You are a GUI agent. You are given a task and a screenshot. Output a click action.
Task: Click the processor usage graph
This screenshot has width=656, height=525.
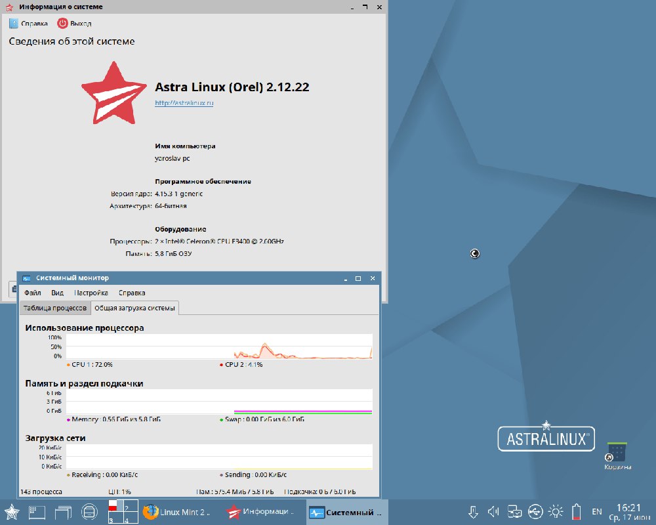[x=219, y=346]
